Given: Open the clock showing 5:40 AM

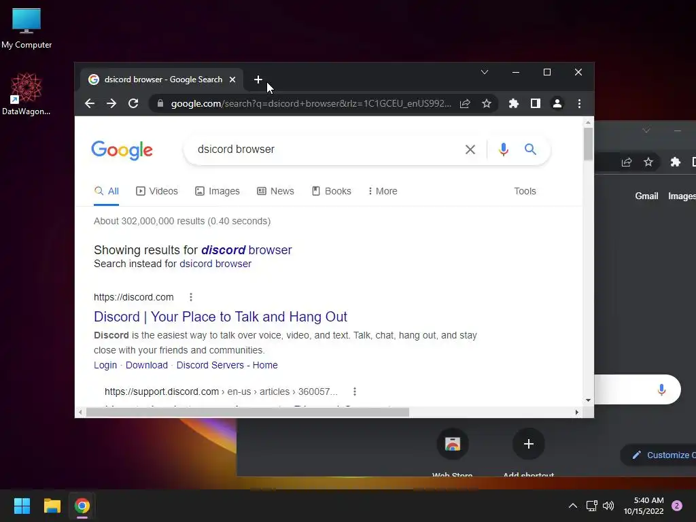Looking at the screenshot, I should tap(644, 506).
